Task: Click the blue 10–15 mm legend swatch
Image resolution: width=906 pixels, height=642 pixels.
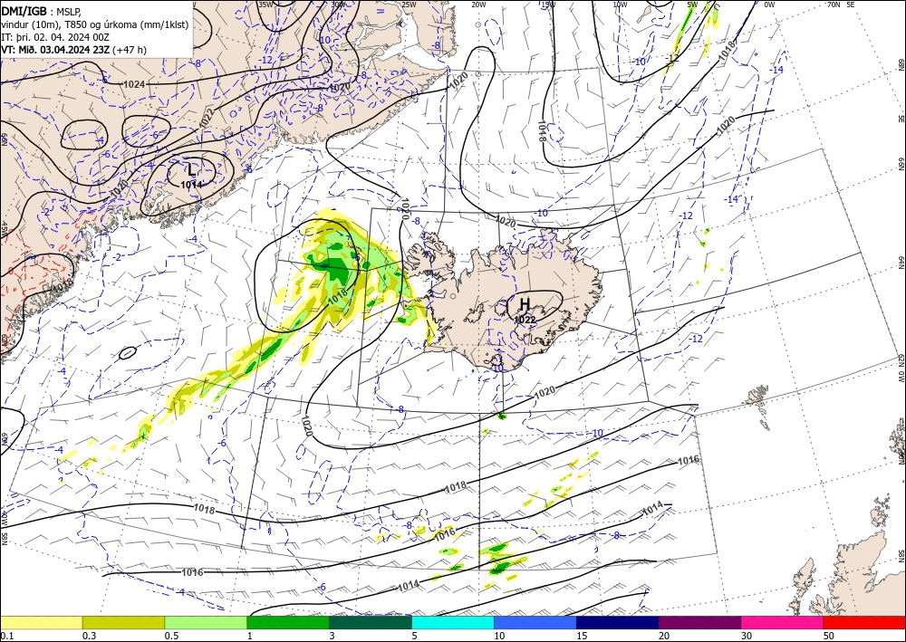Action: [x=535, y=622]
